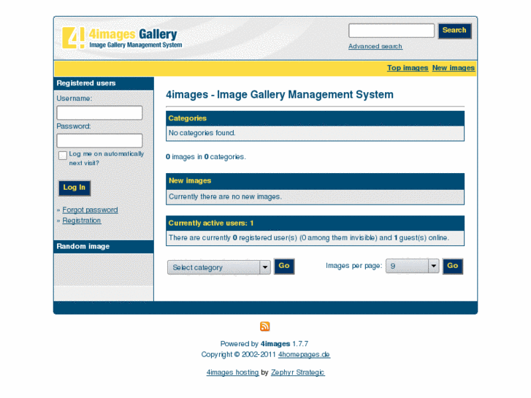Open the 4homepages.de link
Image resolution: width=531 pixels, height=398 pixels.
304,355
